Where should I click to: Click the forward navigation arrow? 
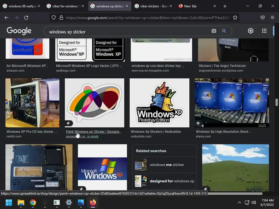pos(16,17)
